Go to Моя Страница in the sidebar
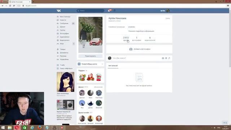 coord(65,17)
